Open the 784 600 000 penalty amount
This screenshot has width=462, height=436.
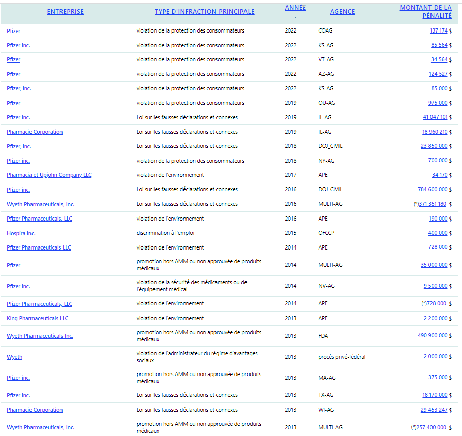[433, 190]
